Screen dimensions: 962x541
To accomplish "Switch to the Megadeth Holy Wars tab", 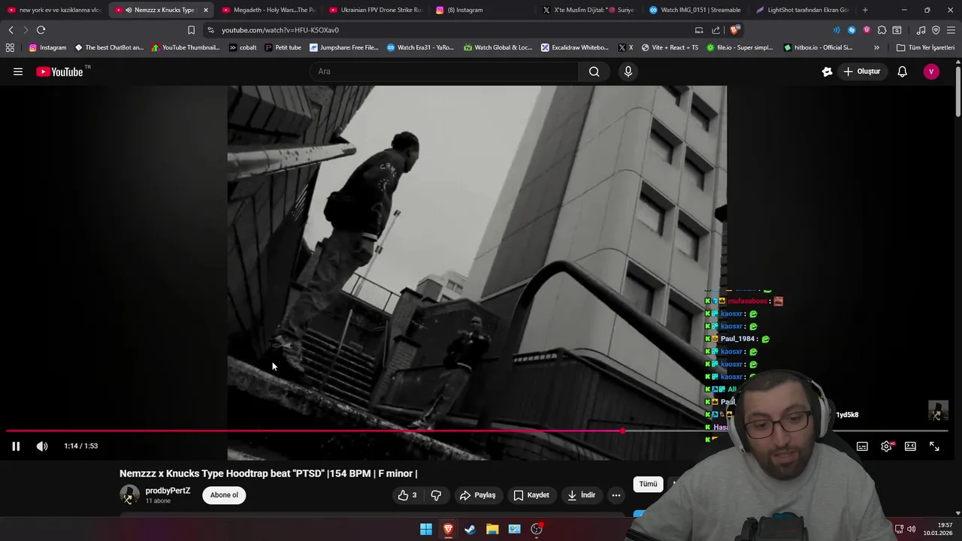I will 268,10.
